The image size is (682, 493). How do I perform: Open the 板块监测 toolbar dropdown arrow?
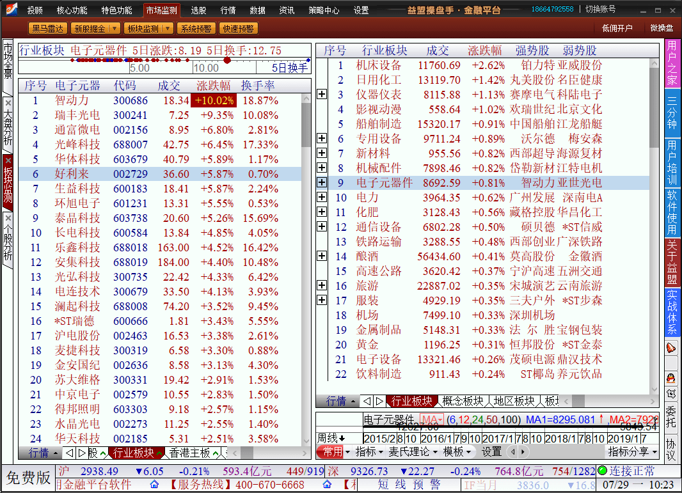tap(168, 29)
